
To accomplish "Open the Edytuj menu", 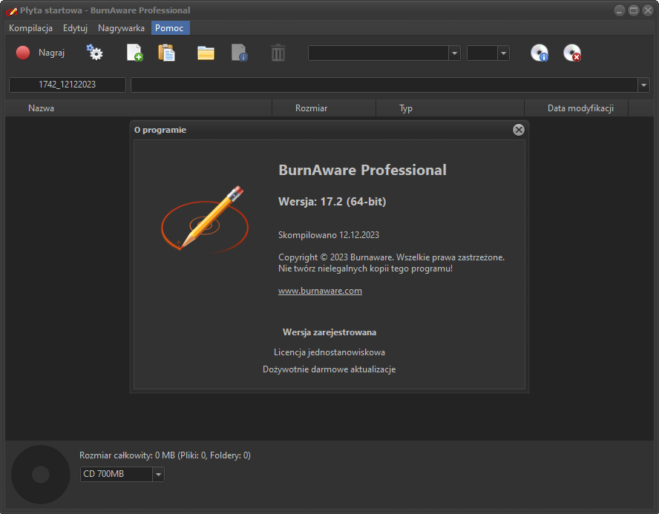I will [x=75, y=28].
